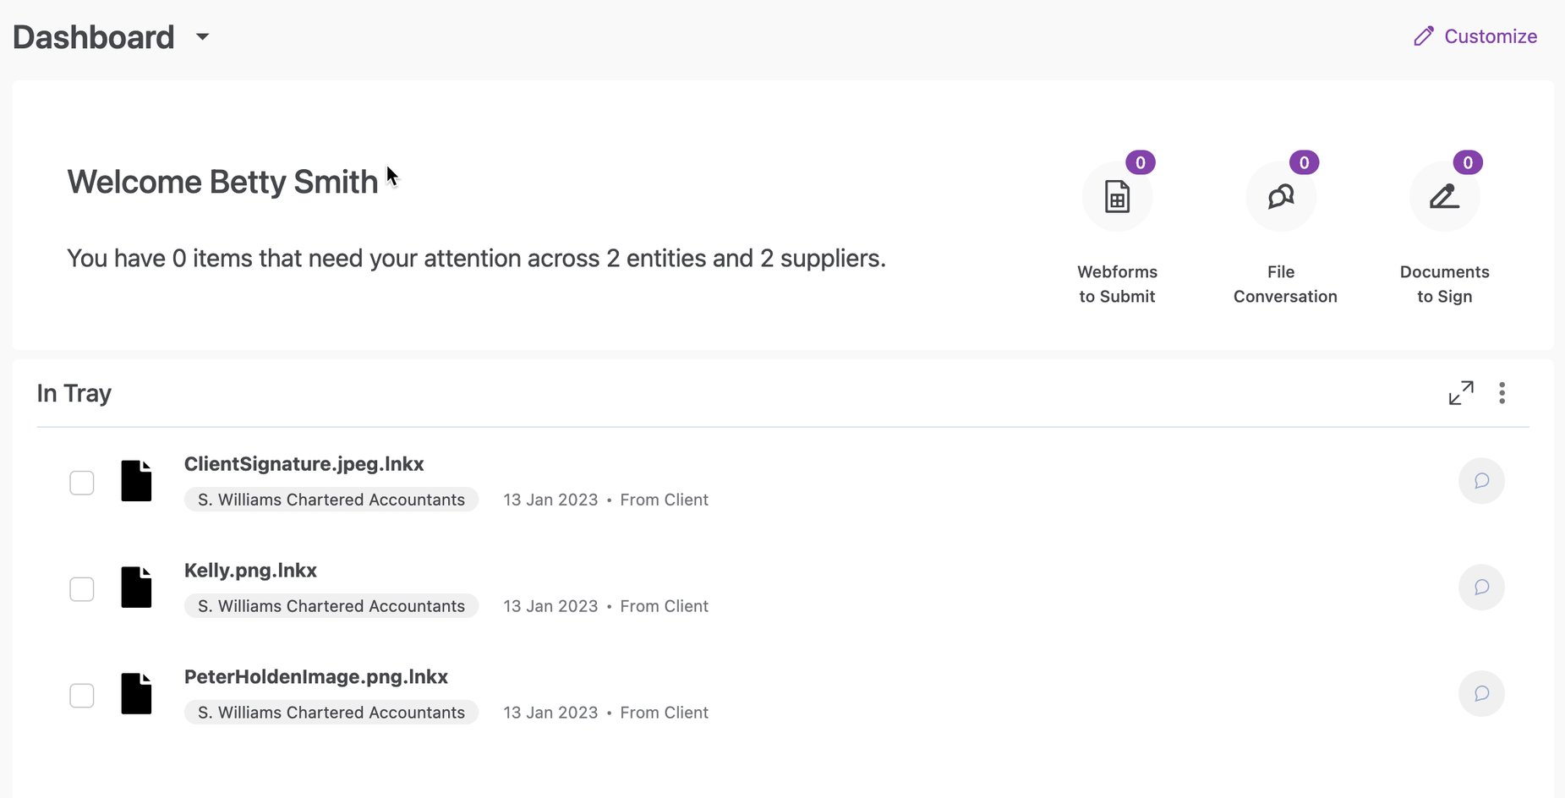Image resolution: width=1565 pixels, height=798 pixels.
Task: Click S. Williams tag under Kelly.png.lnkx
Action: (x=331, y=606)
